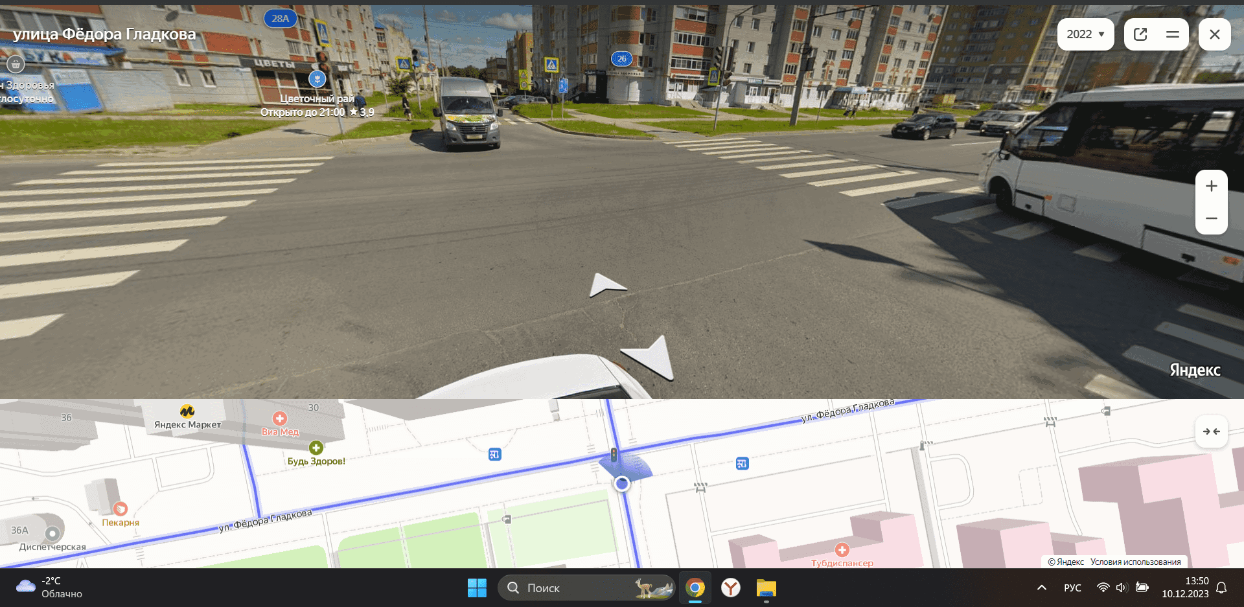1244x607 pixels.
Task: Click the Яндекс Маркет map marker
Action: 187,411
